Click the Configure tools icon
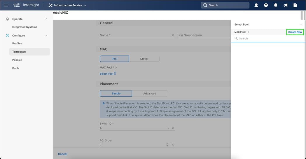Viewport: 306px width, 159px height. (x=7, y=36)
